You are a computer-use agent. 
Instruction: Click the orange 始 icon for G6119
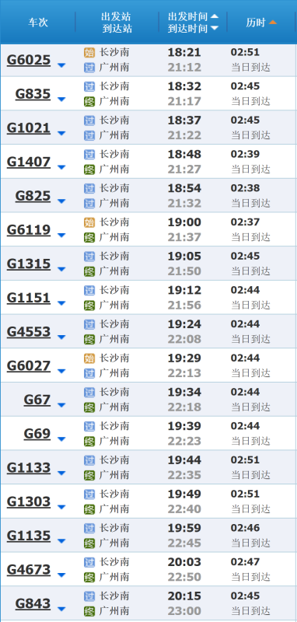point(89,222)
